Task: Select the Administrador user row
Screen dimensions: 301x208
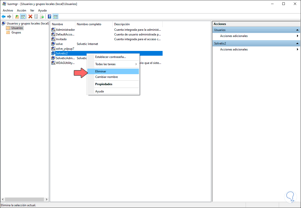Action: coord(106,30)
